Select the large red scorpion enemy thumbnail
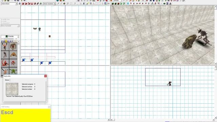This screenshot has height=122, width=217. pyautogui.click(x=5, y=63)
